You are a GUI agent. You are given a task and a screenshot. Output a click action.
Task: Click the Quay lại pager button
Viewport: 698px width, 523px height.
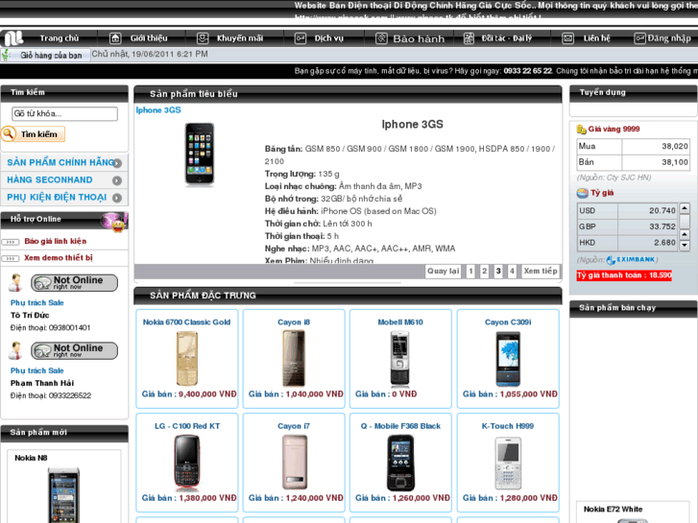tap(443, 271)
